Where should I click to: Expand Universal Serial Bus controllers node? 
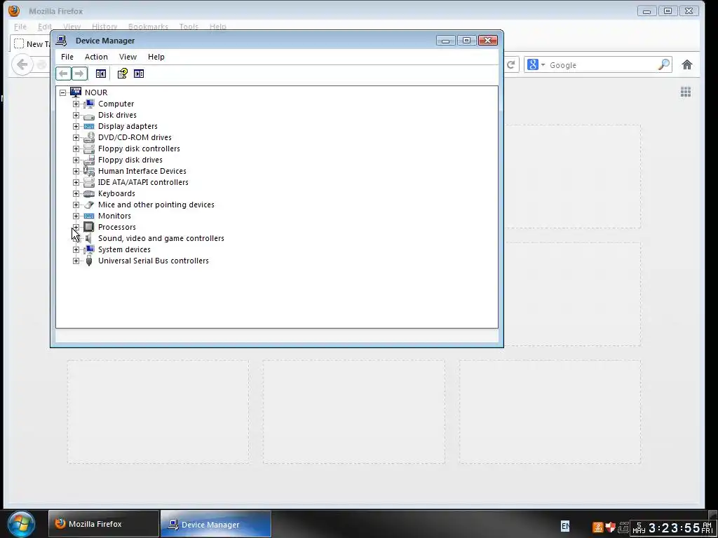point(76,261)
